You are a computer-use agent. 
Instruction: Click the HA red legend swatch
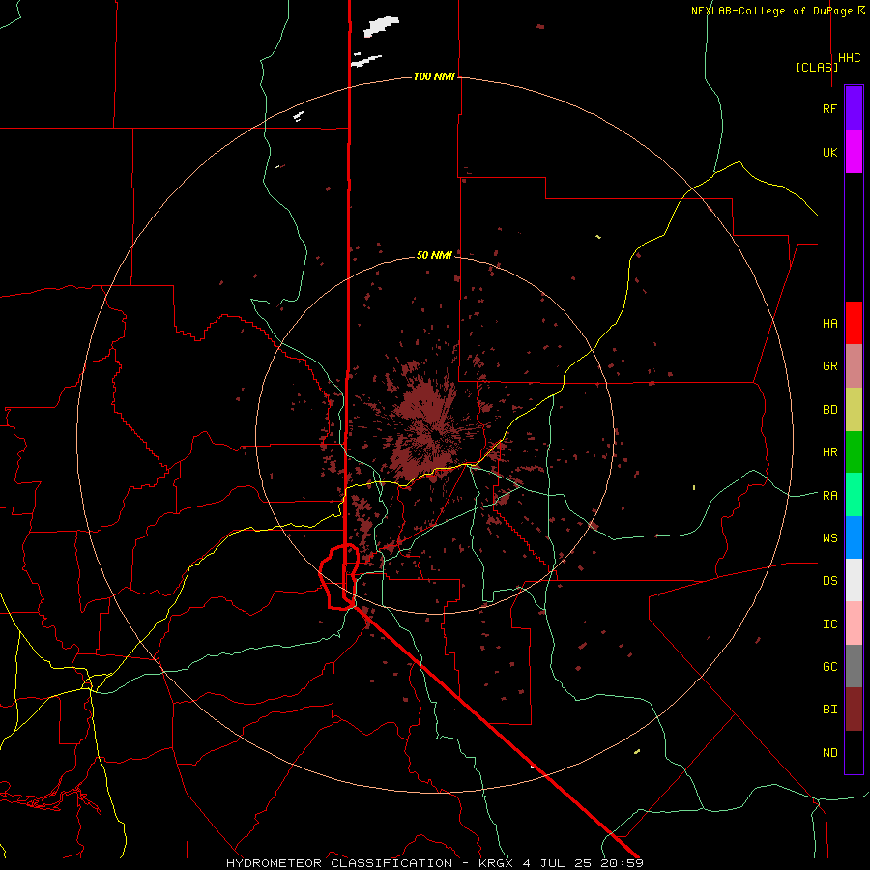[854, 323]
